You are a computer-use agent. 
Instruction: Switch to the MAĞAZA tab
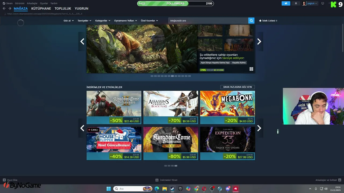(x=21, y=9)
